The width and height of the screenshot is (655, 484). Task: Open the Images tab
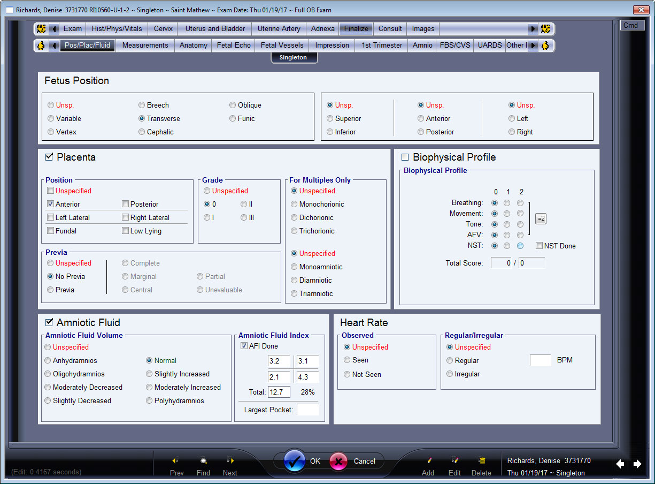coord(423,29)
